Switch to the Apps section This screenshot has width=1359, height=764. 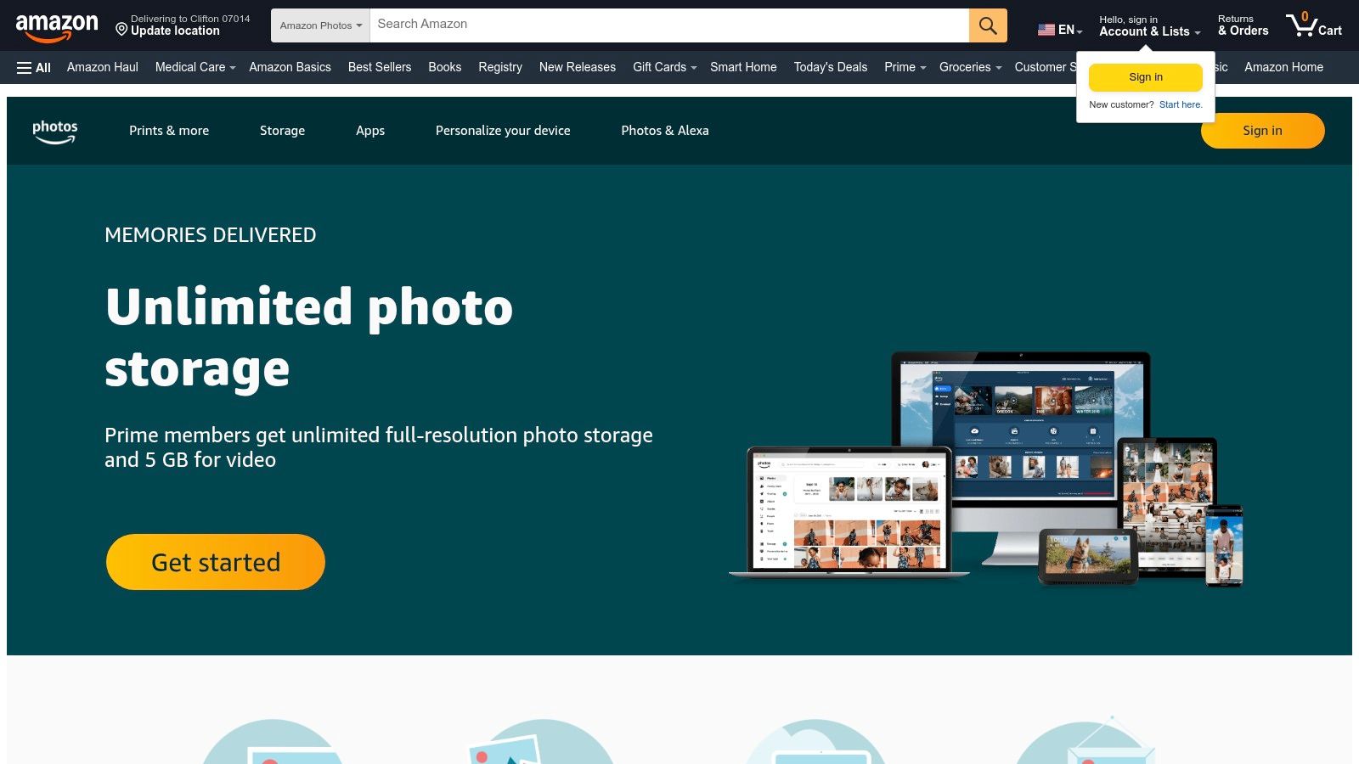click(369, 131)
